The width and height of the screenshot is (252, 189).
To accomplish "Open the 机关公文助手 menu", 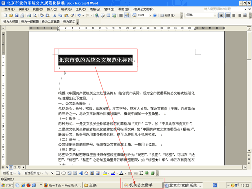I will tap(143, 9).
